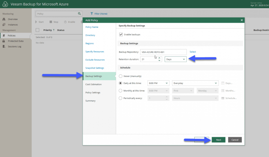Open the monthly 8:00 PM time dropdown
This screenshot has height=157, width=269.
pos(158,91)
